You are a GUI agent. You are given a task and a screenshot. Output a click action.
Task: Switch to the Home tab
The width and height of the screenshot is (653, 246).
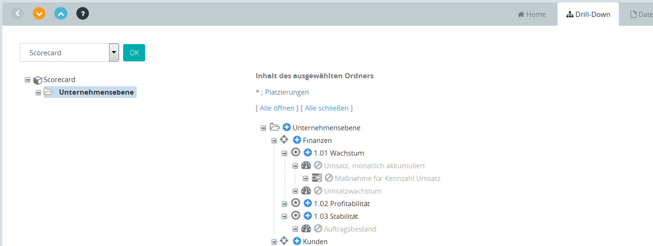pyautogui.click(x=532, y=15)
